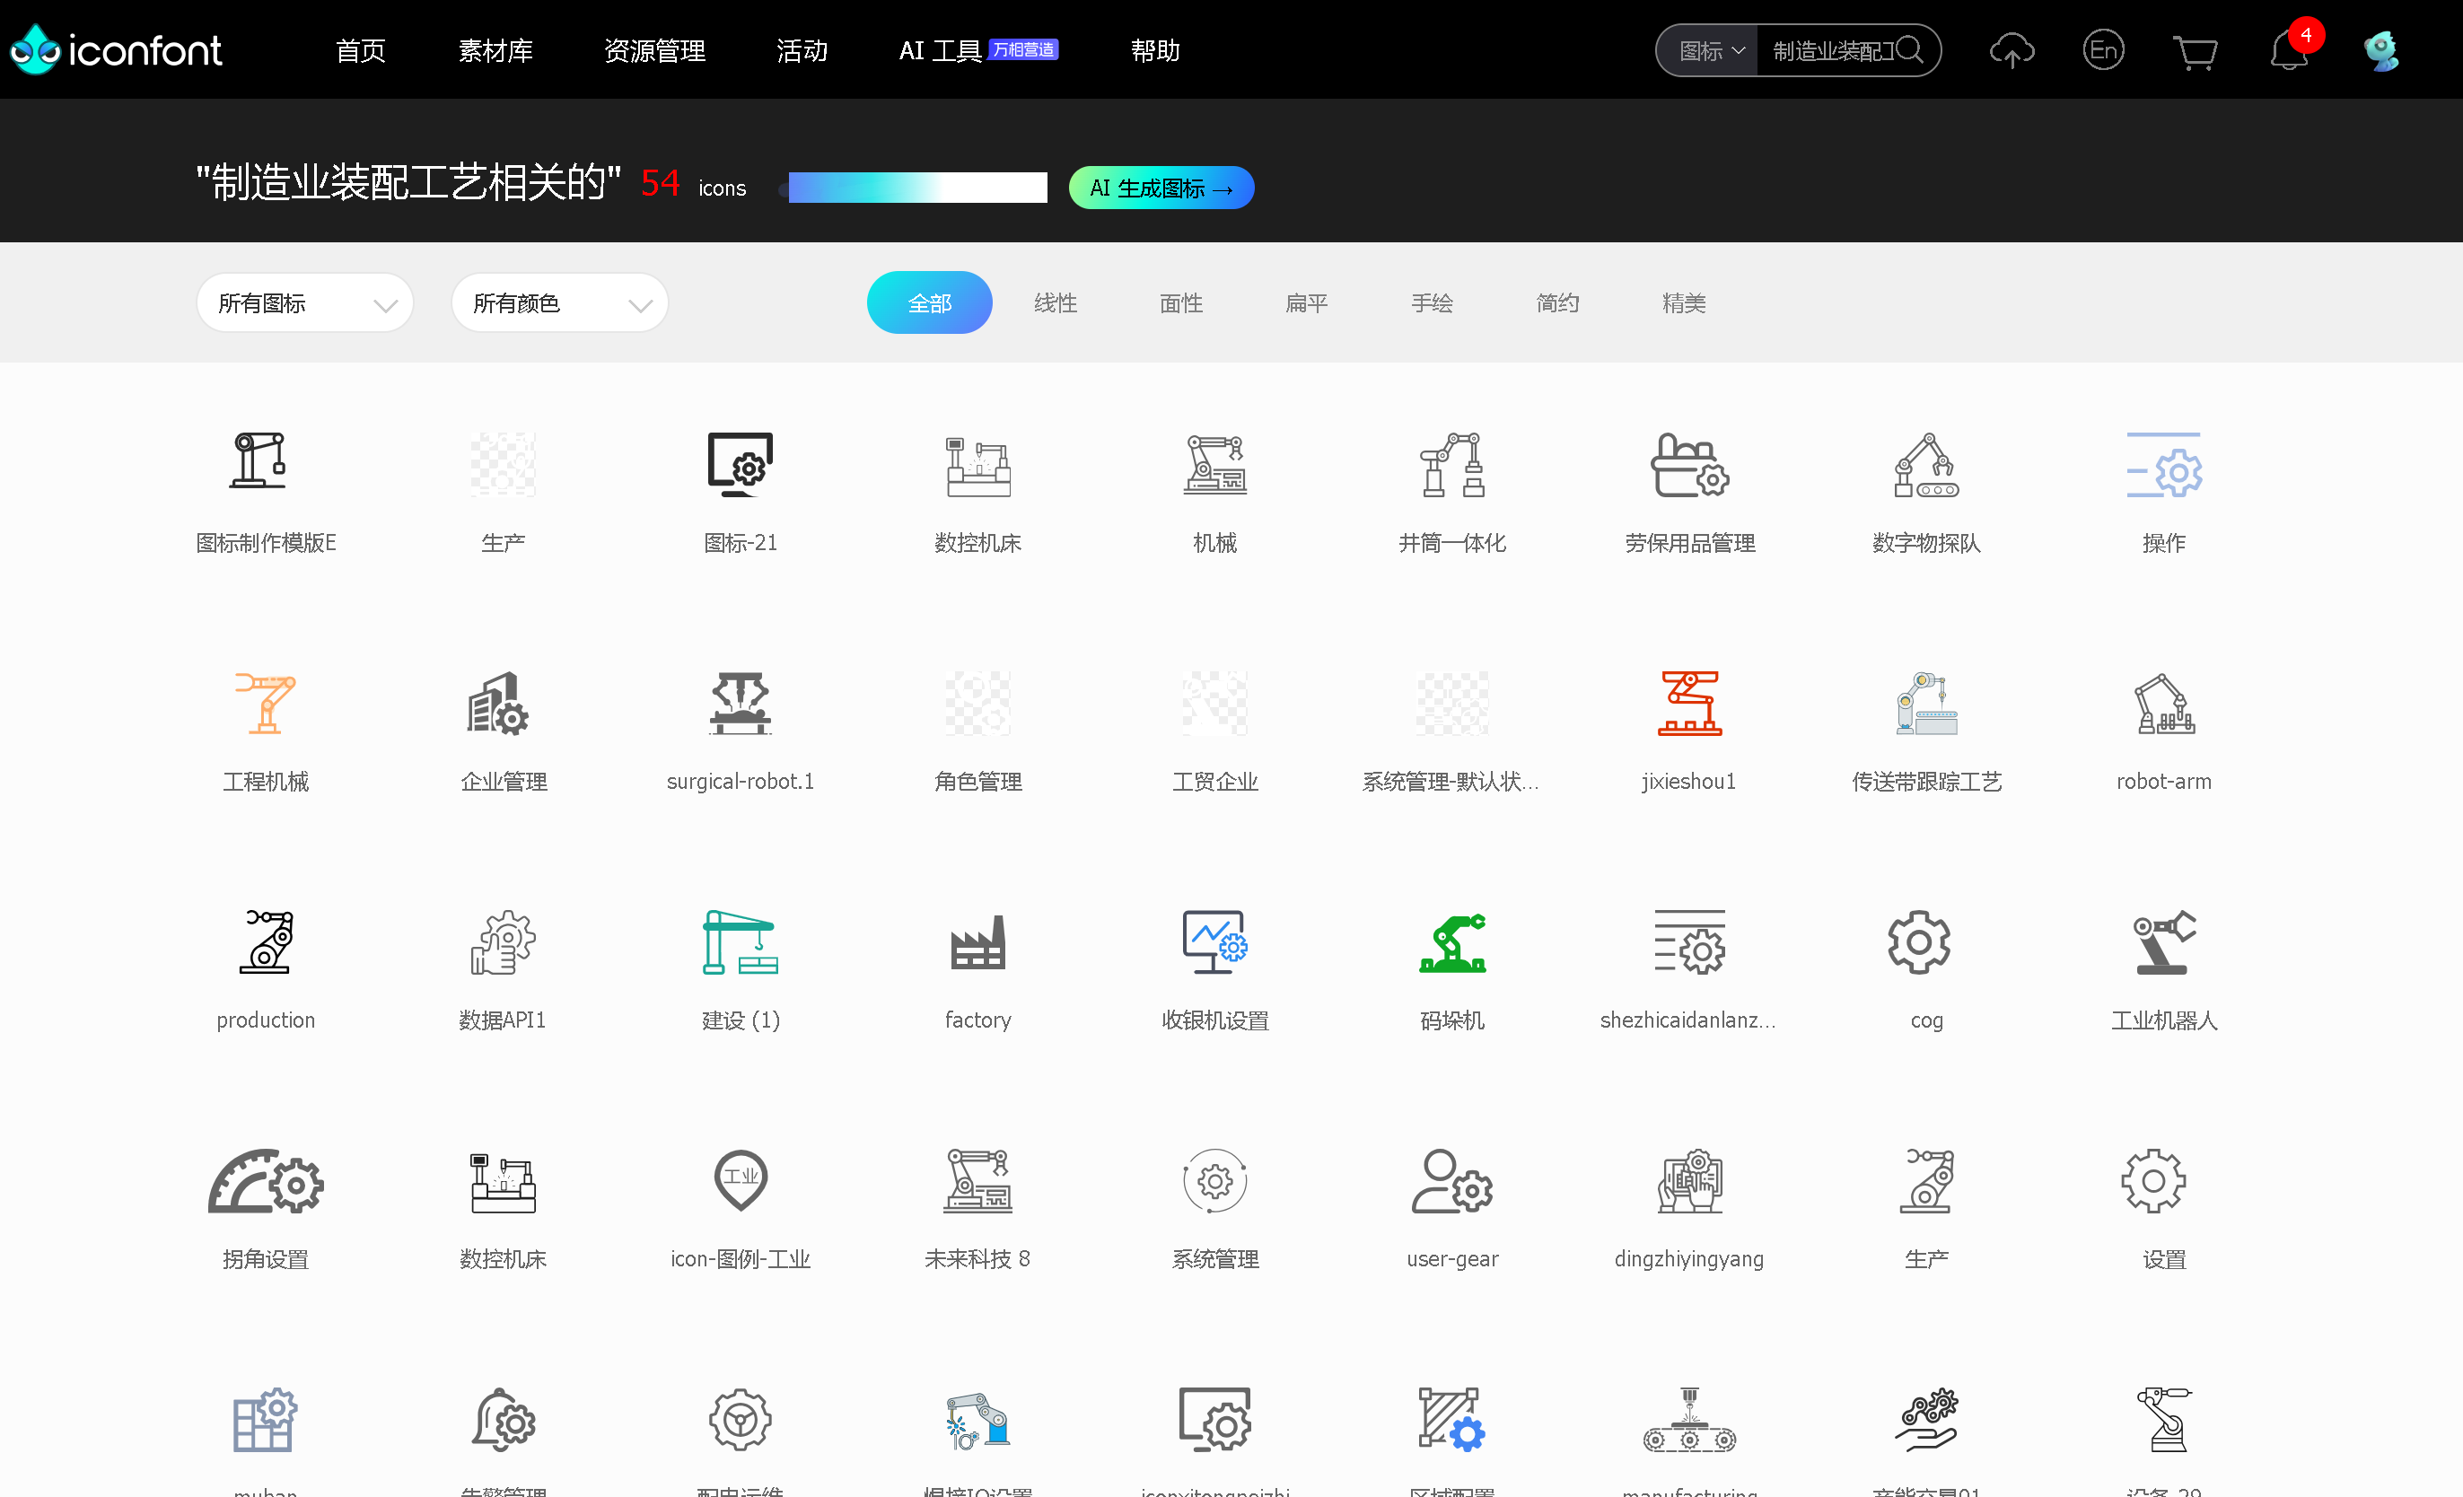The width and height of the screenshot is (2463, 1497).
Task: Pick the cog gear icon
Action: click(1918, 942)
